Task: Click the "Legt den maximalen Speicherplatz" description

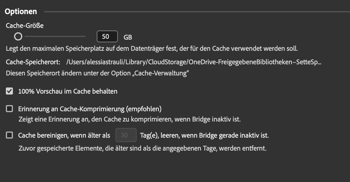Action: click(x=152, y=48)
